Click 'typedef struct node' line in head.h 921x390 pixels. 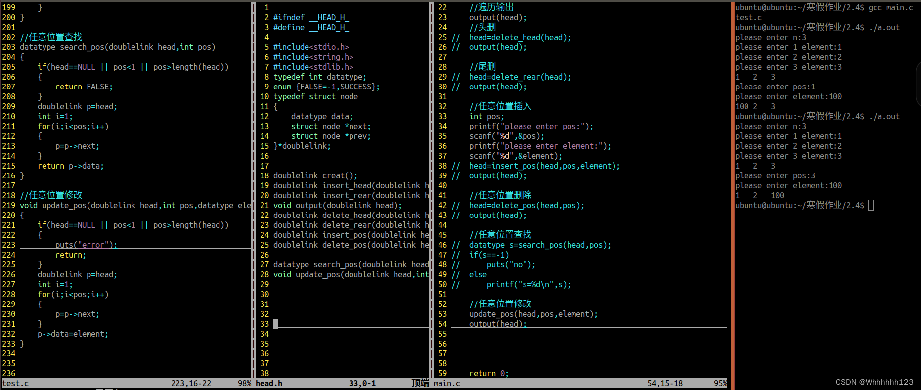tap(316, 96)
